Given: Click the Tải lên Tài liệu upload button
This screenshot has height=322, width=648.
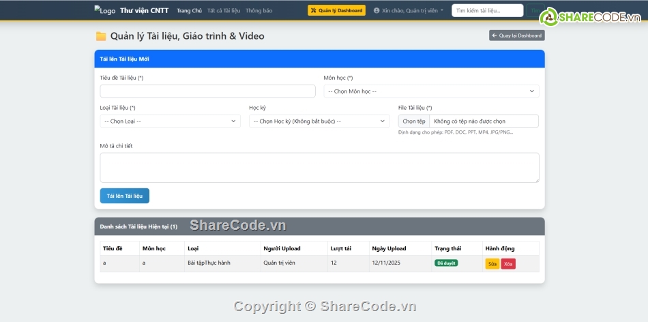Looking at the screenshot, I should [124, 196].
